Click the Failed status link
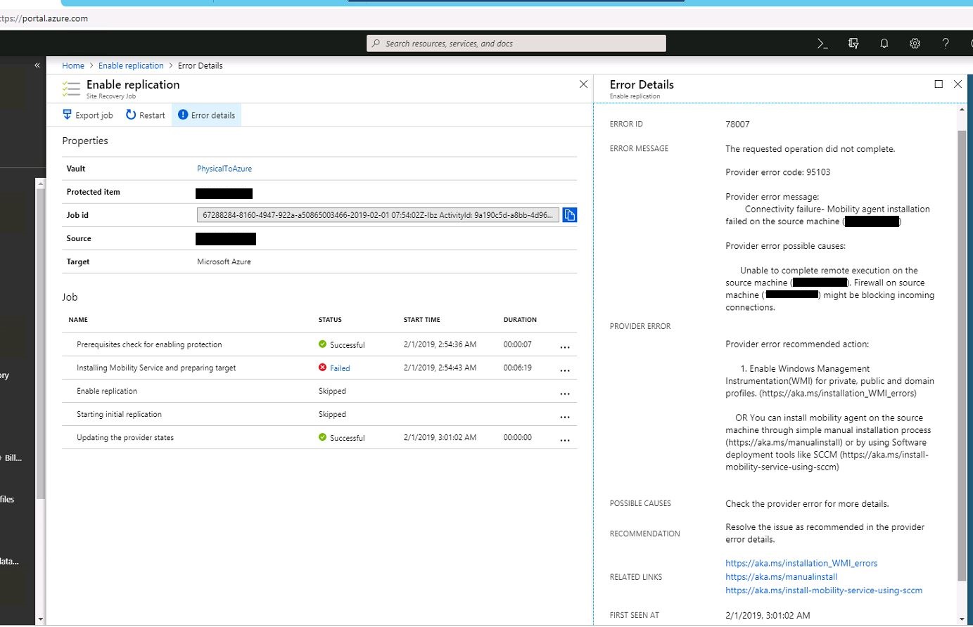This screenshot has width=973, height=627. 340,368
